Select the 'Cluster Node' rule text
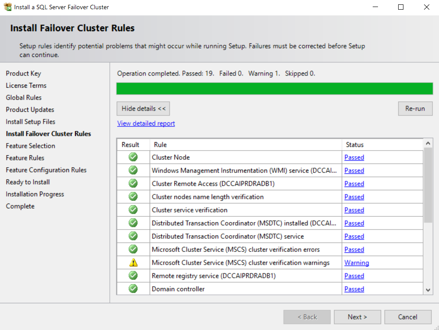This screenshot has width=439, height=330. coord(171,157)
